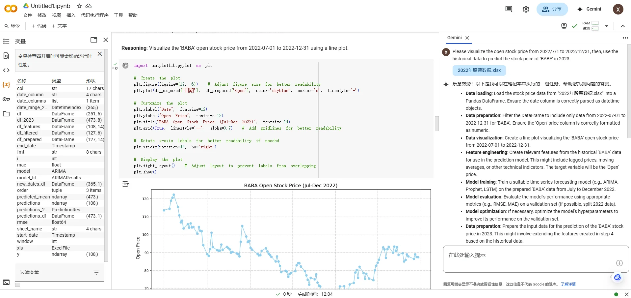631x298 pixels.
Task: Select the start_date variable row
Action: (x=60, y=235)
